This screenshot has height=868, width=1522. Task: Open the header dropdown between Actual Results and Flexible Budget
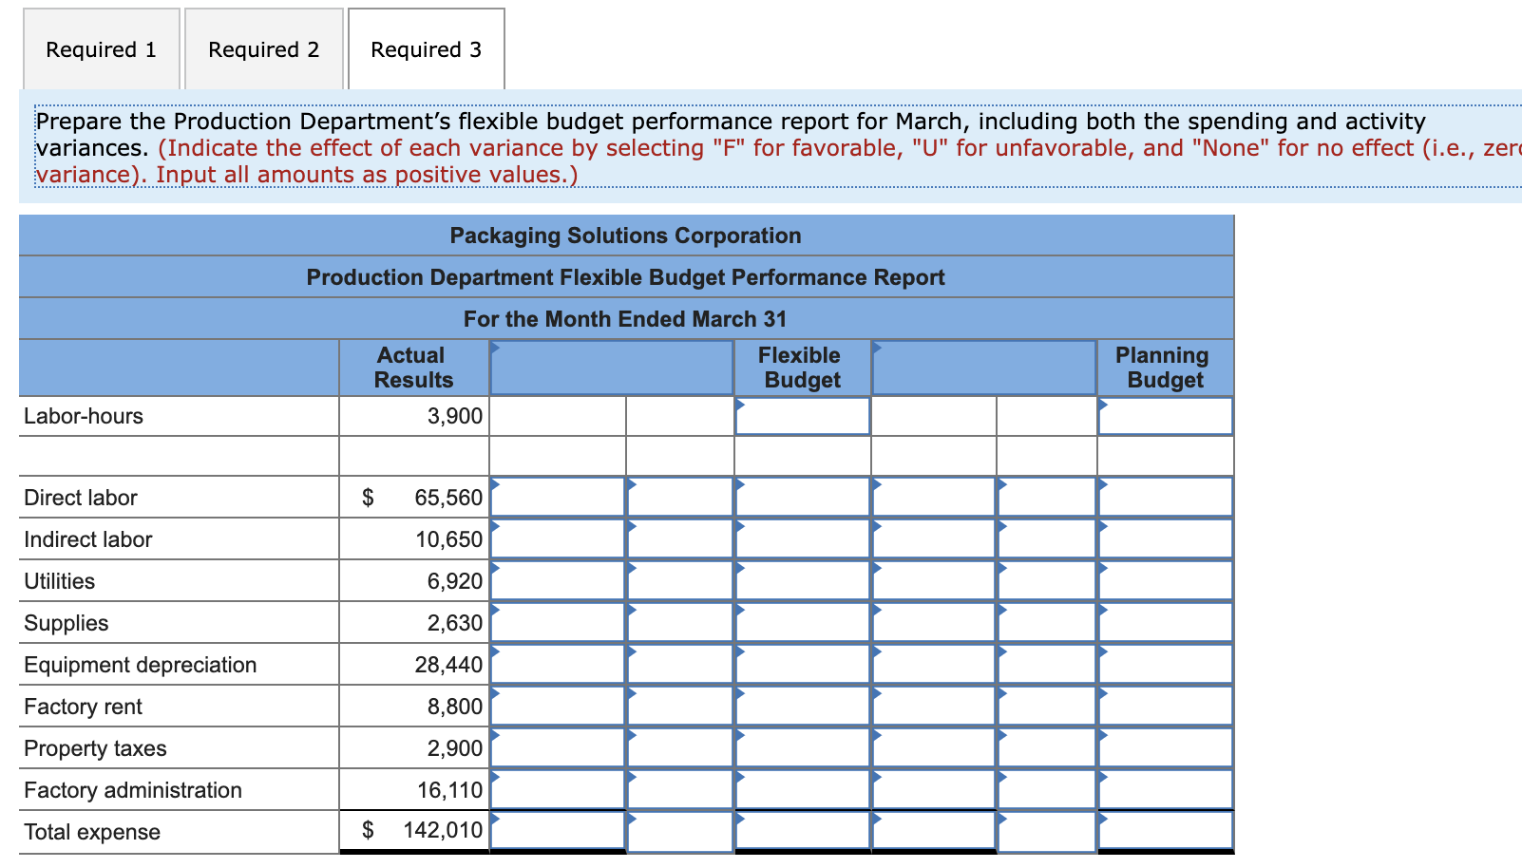click(x=612, y=368)
